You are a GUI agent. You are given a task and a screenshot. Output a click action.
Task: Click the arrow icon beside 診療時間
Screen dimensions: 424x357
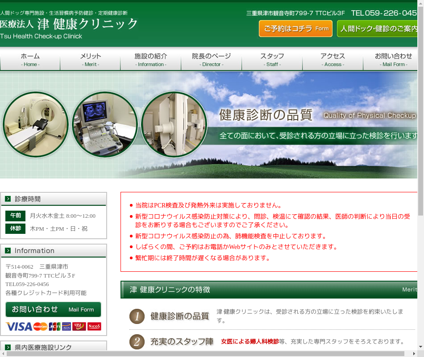[8, 199]
